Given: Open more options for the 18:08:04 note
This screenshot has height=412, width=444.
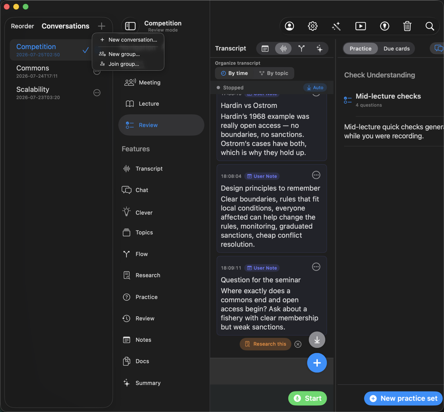Looking at the screenshot, I should (316, 175).
